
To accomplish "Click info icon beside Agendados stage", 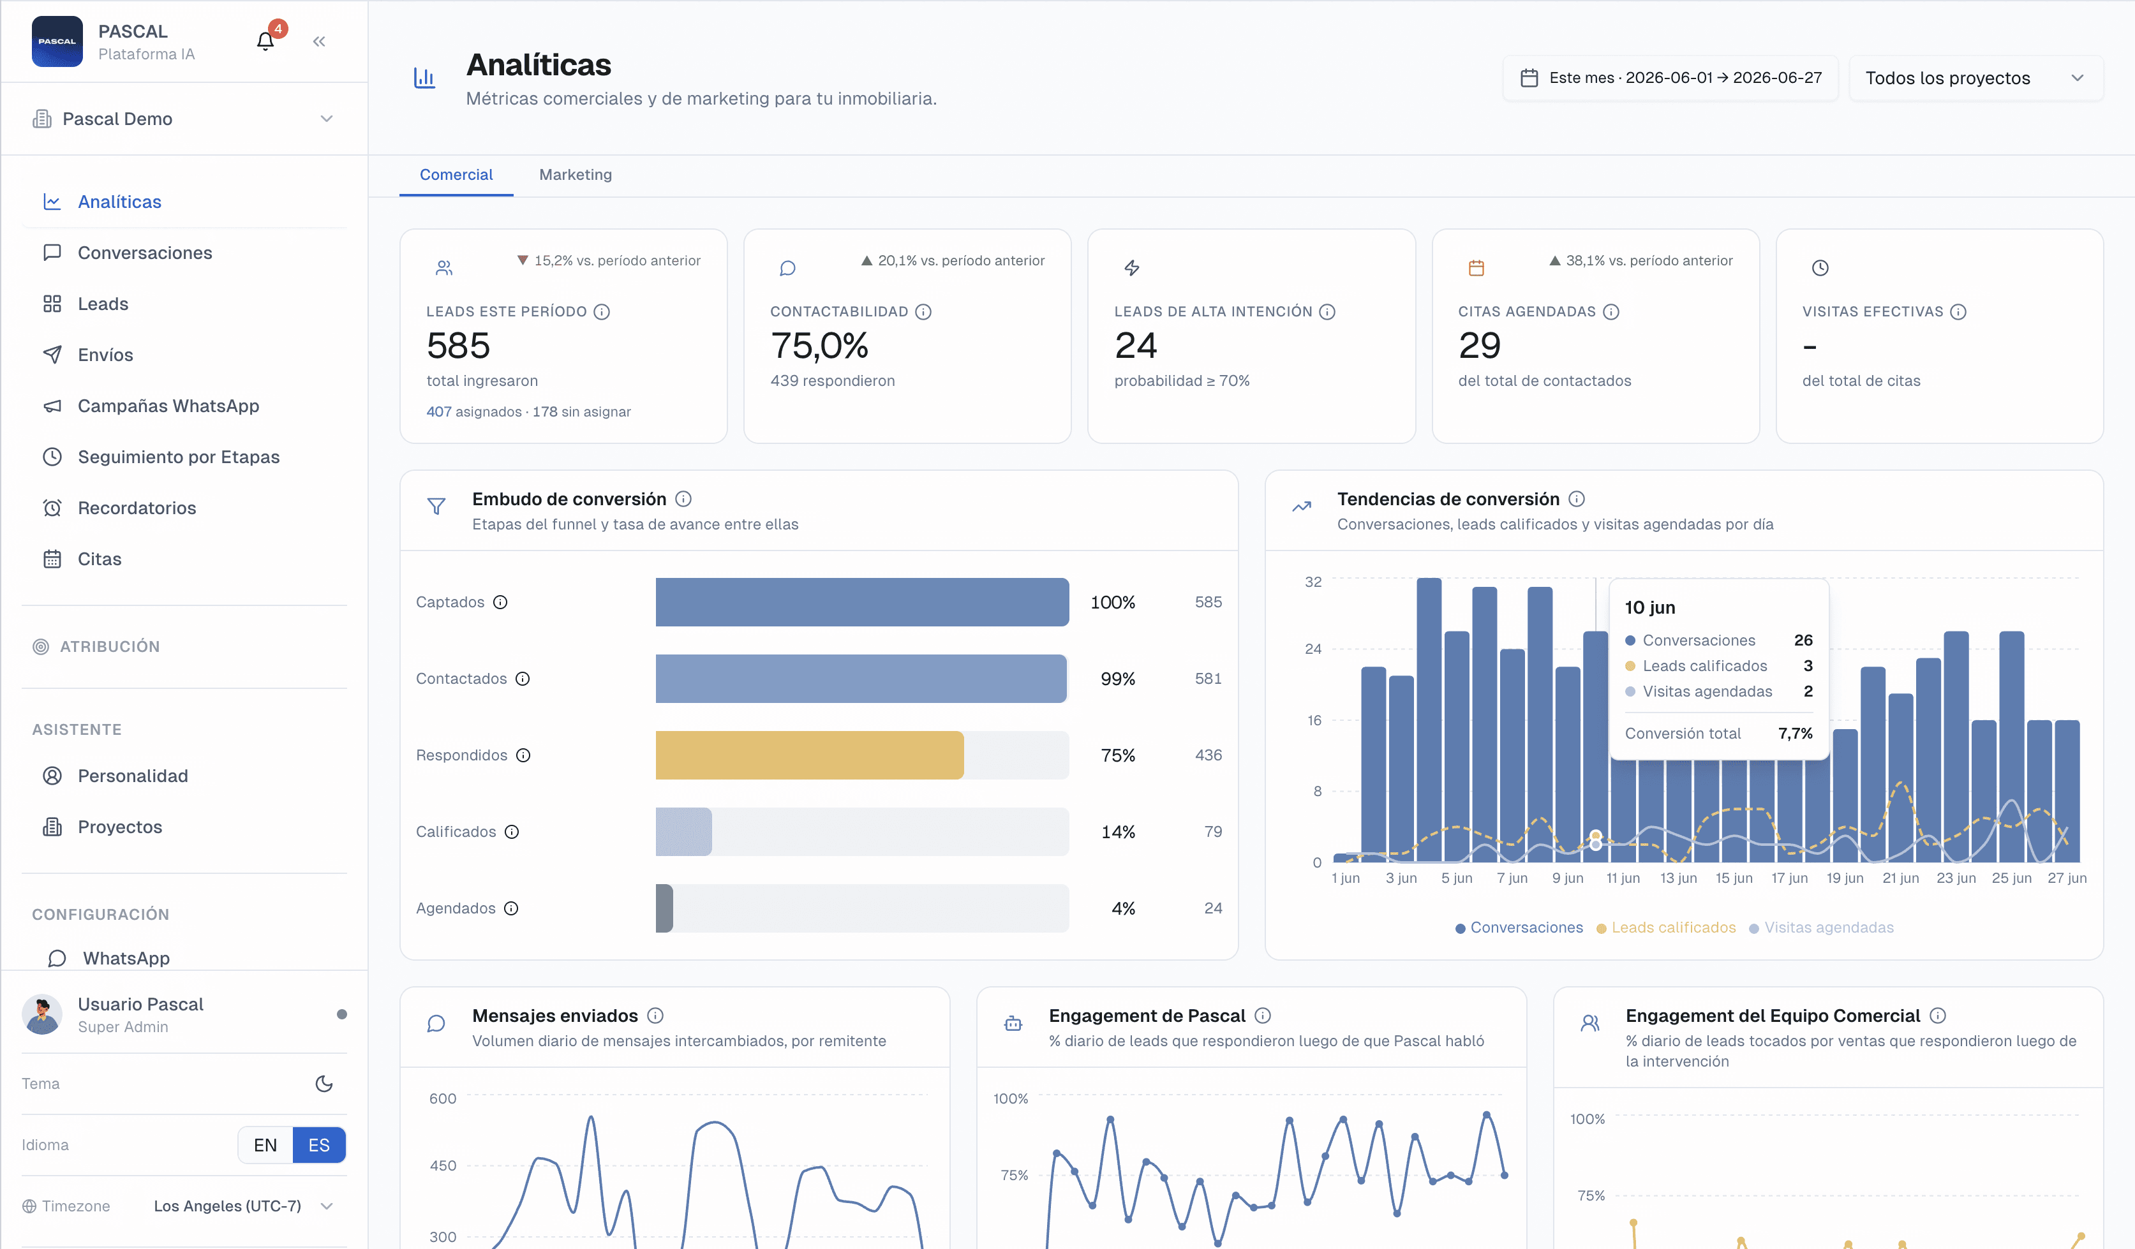I will coord(511,908).
